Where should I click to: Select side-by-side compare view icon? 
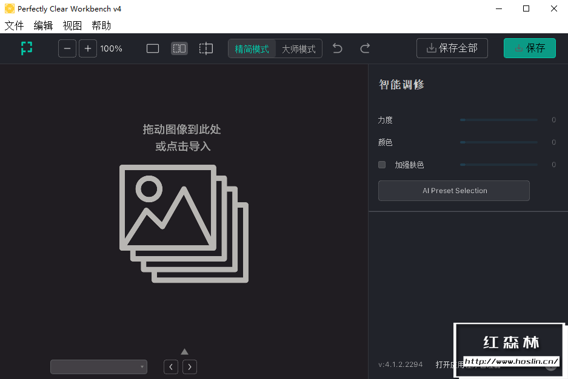coord(179,48)
